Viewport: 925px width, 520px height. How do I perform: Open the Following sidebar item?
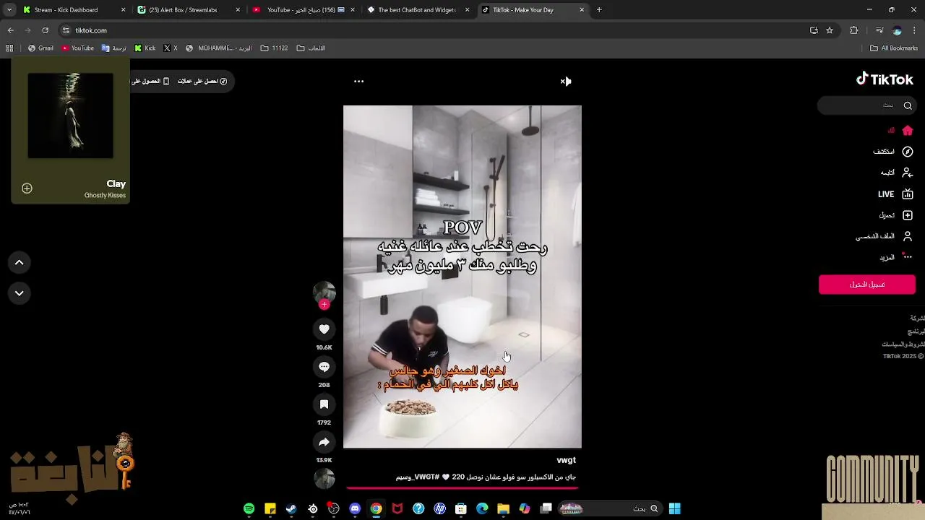point(897,173)
